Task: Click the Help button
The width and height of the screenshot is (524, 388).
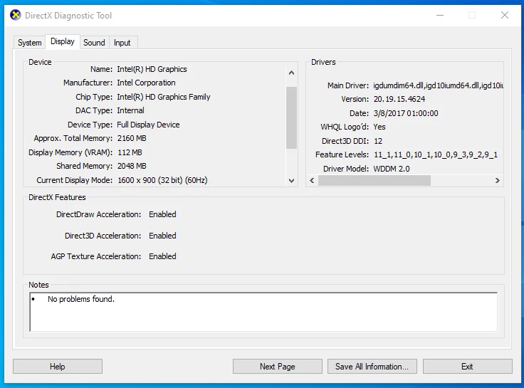Action: point(58,366)
